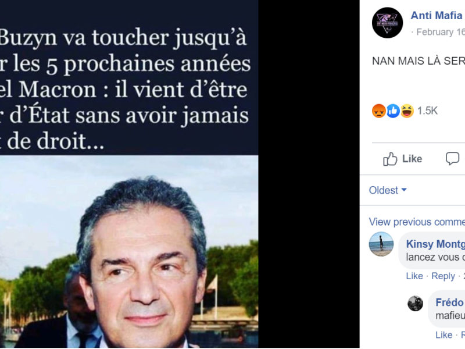
Task: Open Kinsy Montg commenter profile name
Action: pos(435,244)
